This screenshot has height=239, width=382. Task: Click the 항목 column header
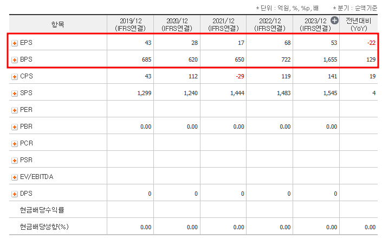(58, 24)
